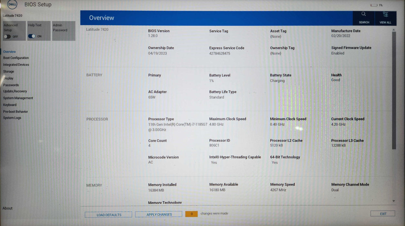This screenshot has width=405, height=226.
Task: Click the scrollbar up arrow
Action: [x=394, y=30]
